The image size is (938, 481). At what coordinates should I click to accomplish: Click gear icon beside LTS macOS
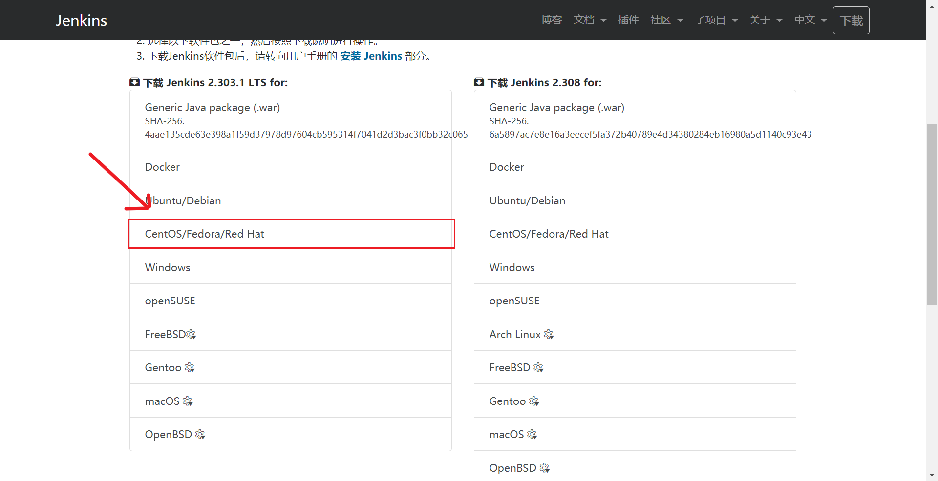(188, 401)
